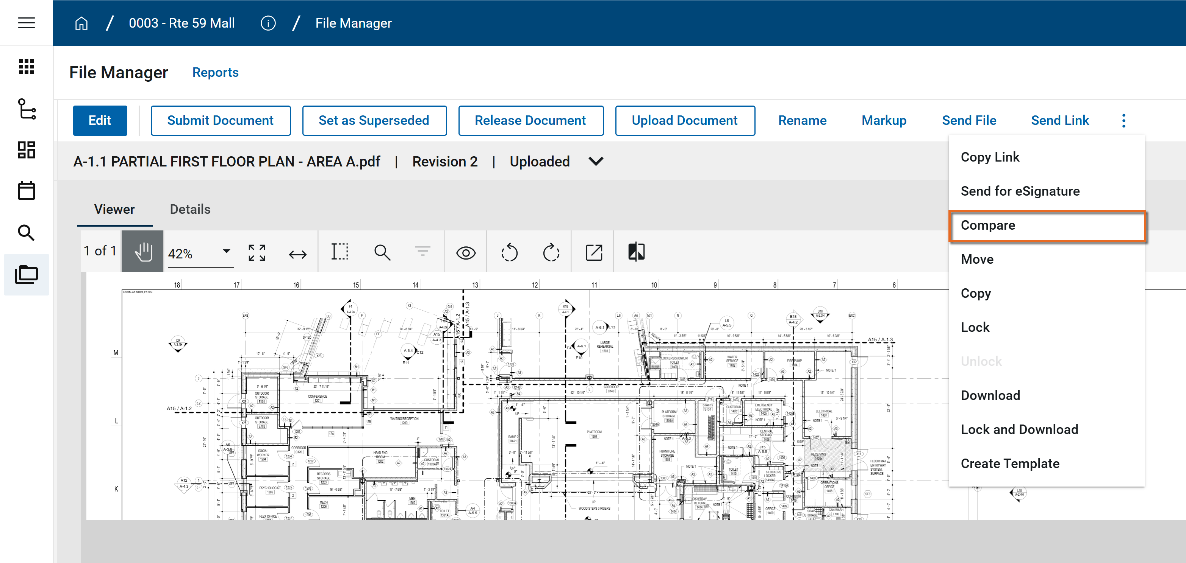Choose Compare from the dropdown menu
The width and height of the screenshot is (1186, 563).
(988, 225)
